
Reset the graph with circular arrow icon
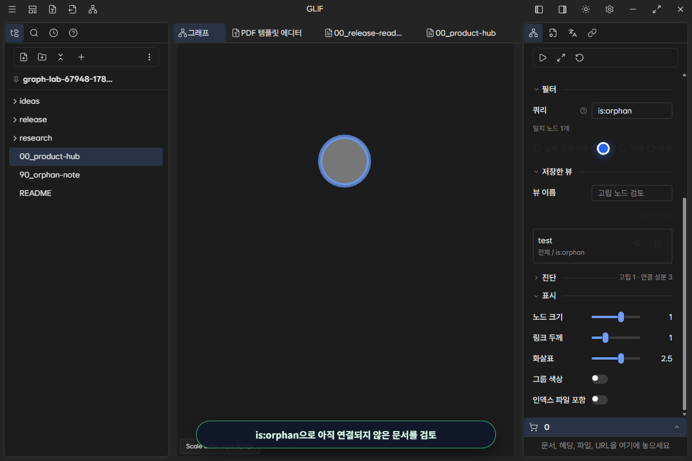click(580, 58)
